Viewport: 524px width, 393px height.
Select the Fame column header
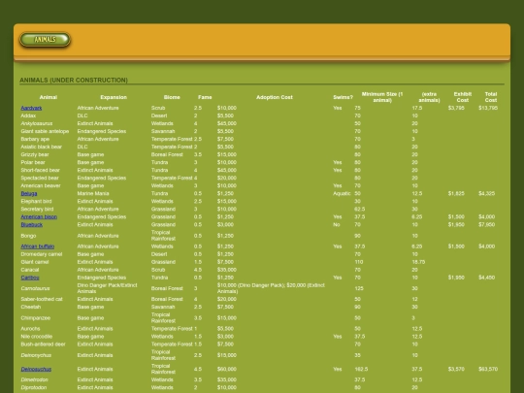205,97
